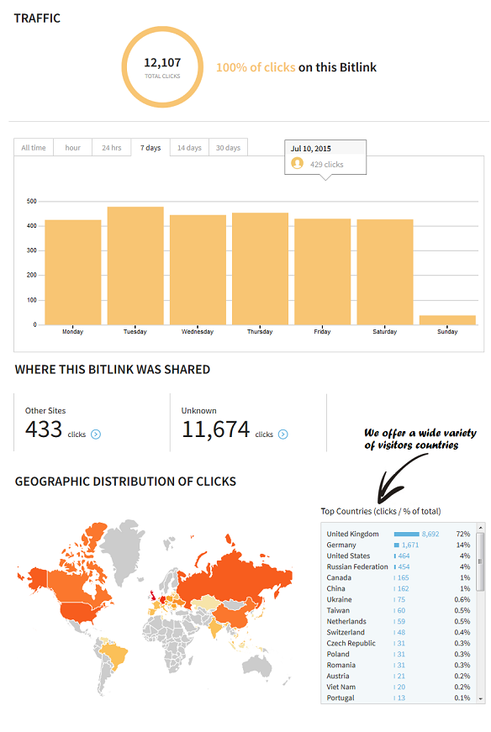Switch to 7 days tab
The image size is (491, 732).
[150, 148]
